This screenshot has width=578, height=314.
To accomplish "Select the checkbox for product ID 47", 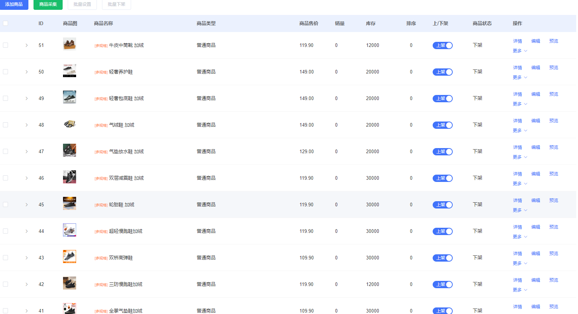I will (5, 151).
